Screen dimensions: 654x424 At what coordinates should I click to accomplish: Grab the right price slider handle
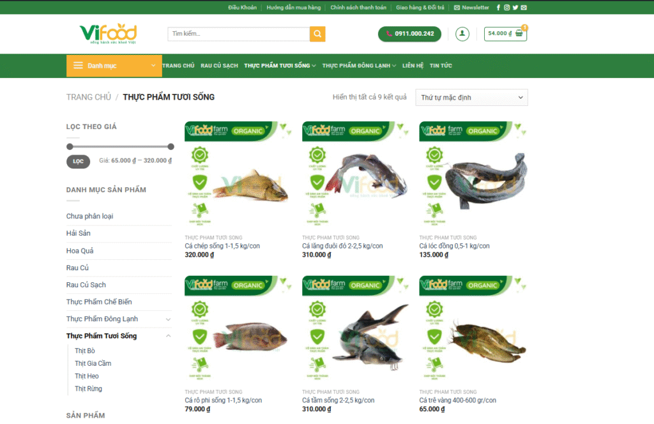pos(171,146)
